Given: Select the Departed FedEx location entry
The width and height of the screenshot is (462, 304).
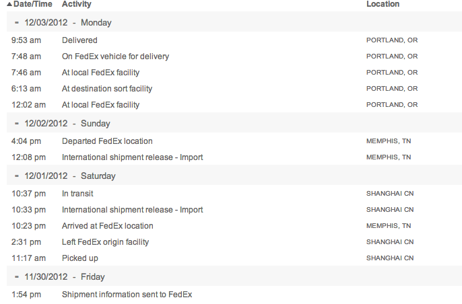Looking at the screenshot, I should (107, 141).
